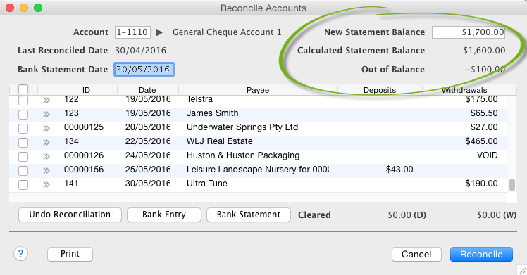Sort the list by the Payee column header
The width and height of the screenshot is (527, 275).
coord(258,90)
